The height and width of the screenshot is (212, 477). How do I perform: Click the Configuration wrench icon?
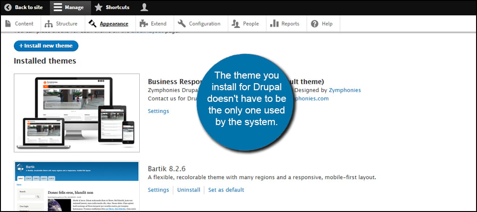(182, 24)
